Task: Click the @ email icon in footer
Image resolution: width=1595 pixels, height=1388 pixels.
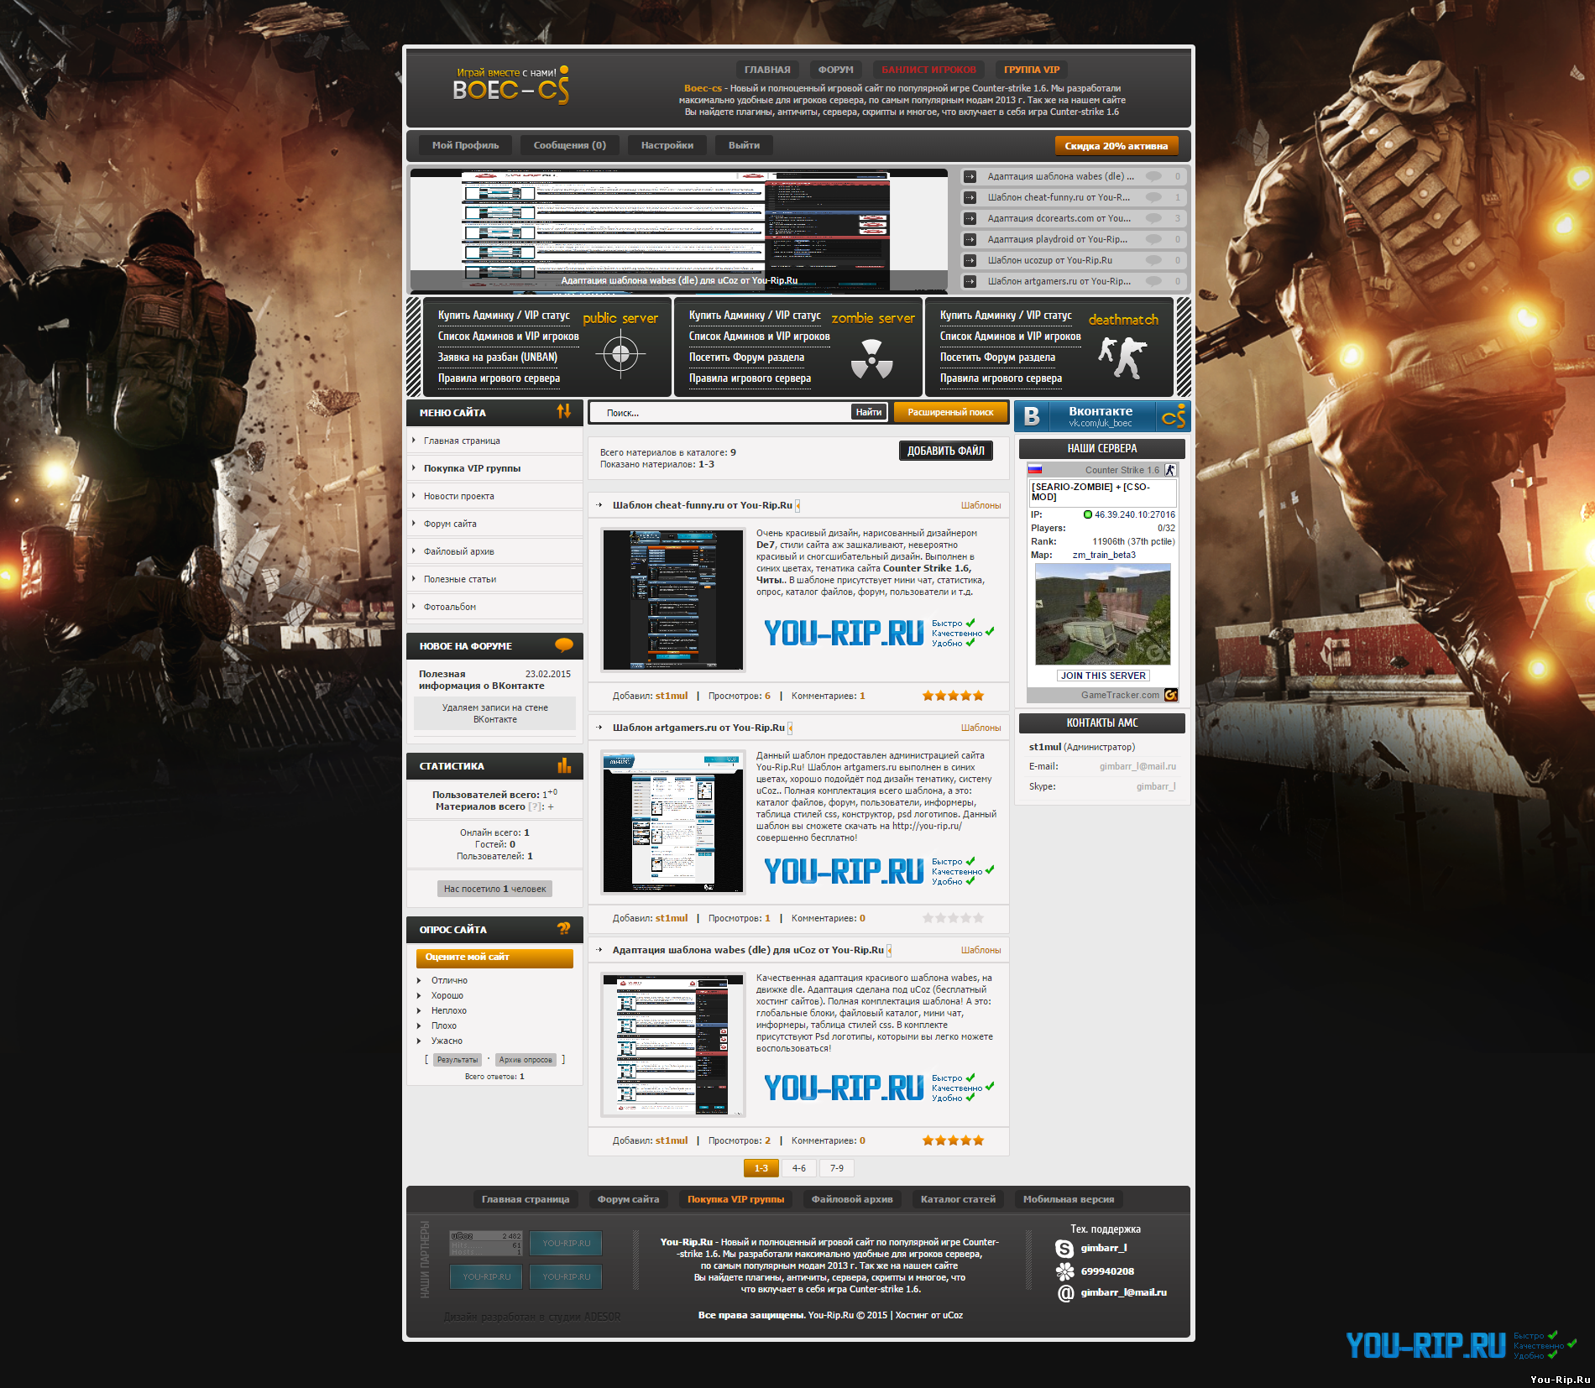Action: click(x=1065, y=1293)
